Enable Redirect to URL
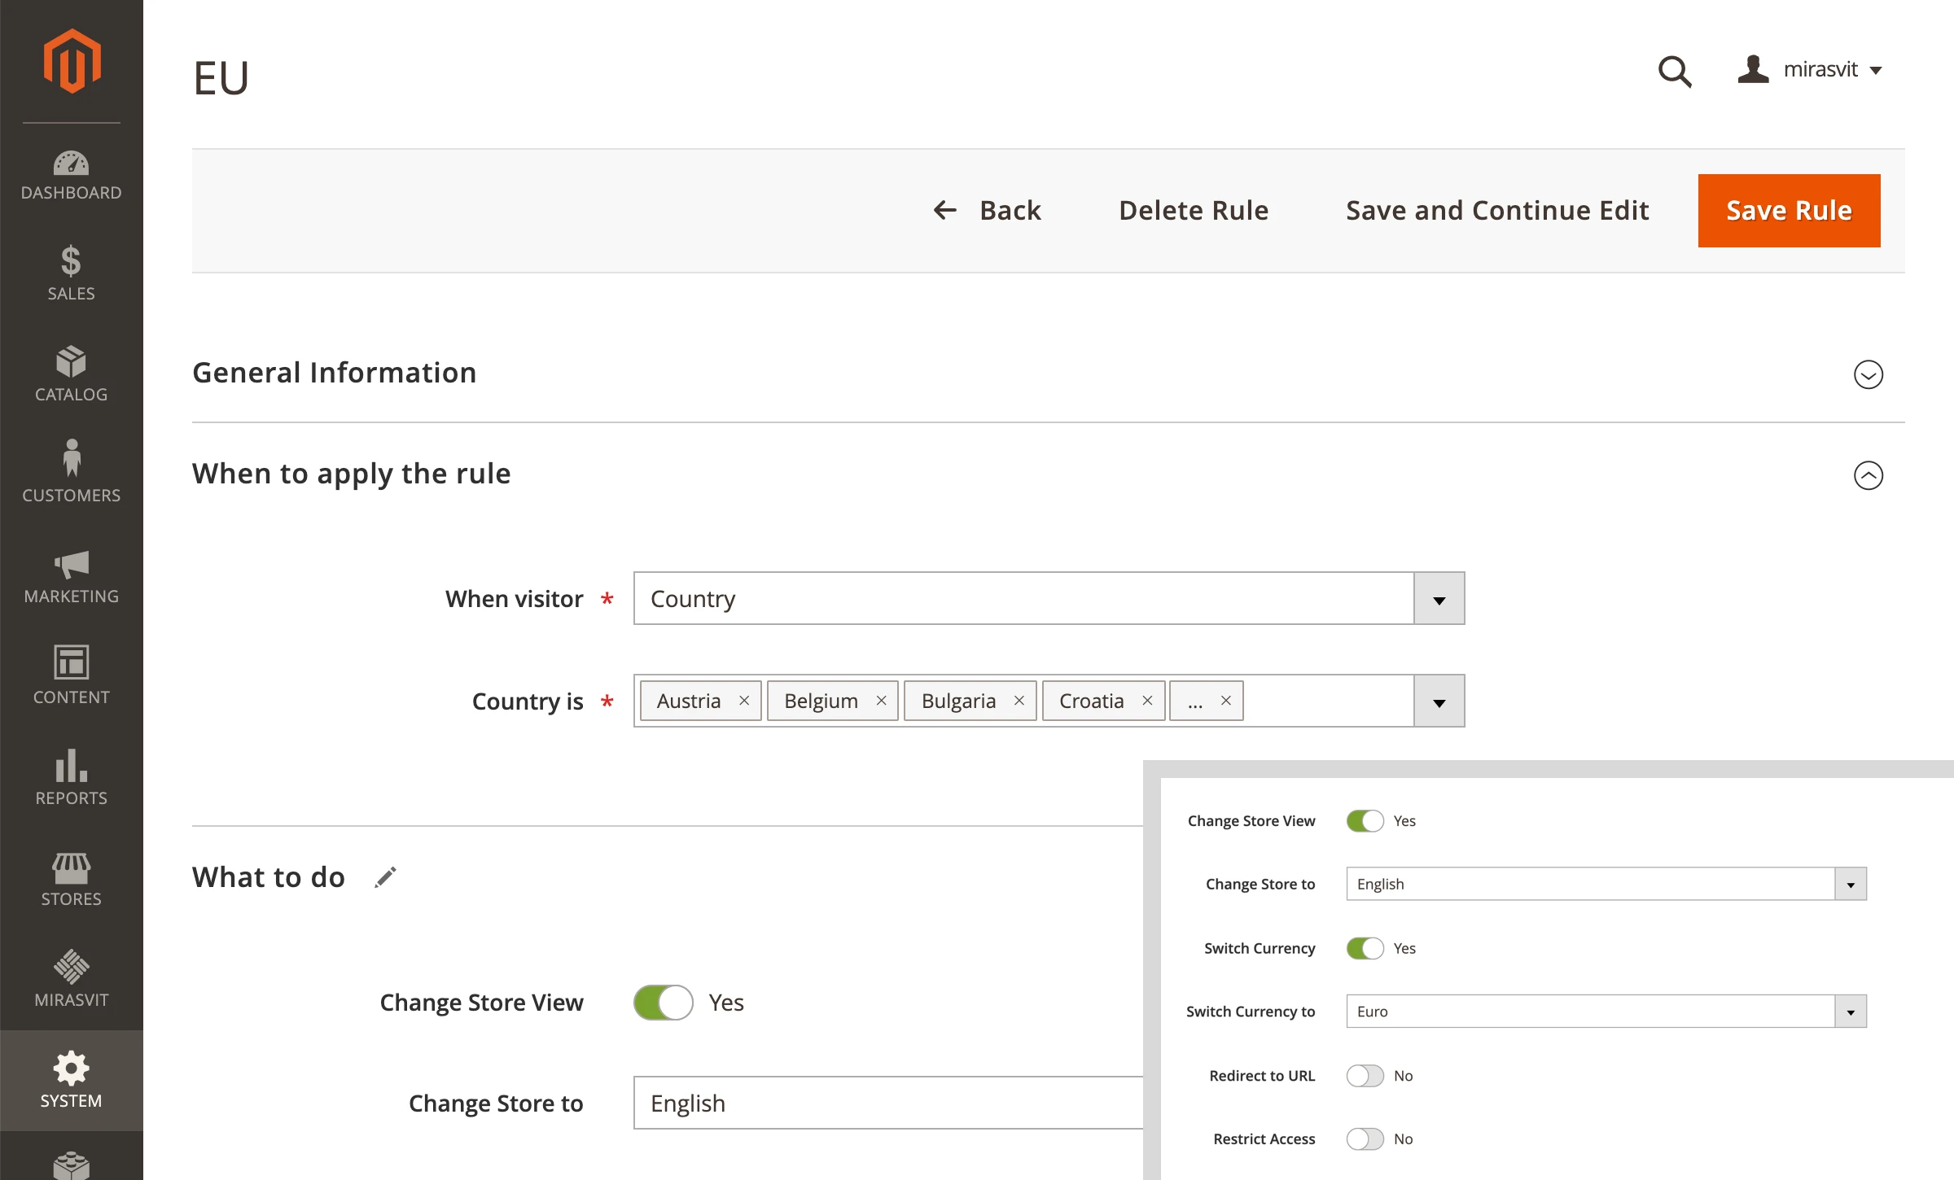Viewport: 1954px width, 1180px height. pyautogui.click(x=1365, y=1075)
